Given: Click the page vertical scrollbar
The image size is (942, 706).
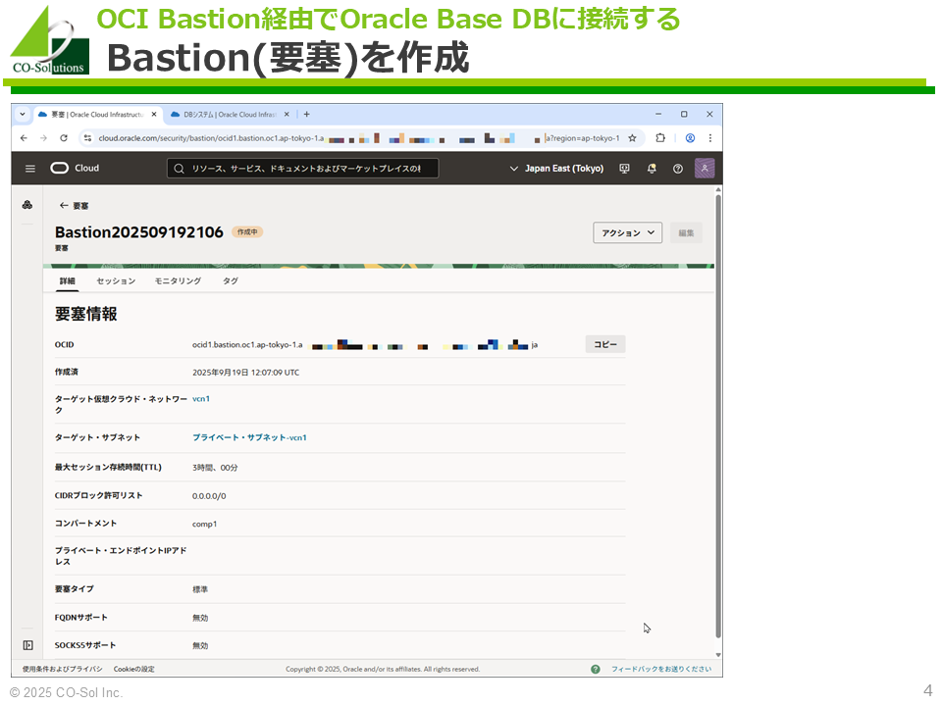Looking at the screenshot, I should click(x=718, y=414).
